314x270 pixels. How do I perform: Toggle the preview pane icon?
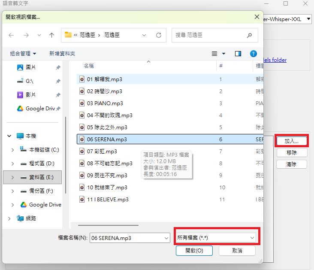238,54
